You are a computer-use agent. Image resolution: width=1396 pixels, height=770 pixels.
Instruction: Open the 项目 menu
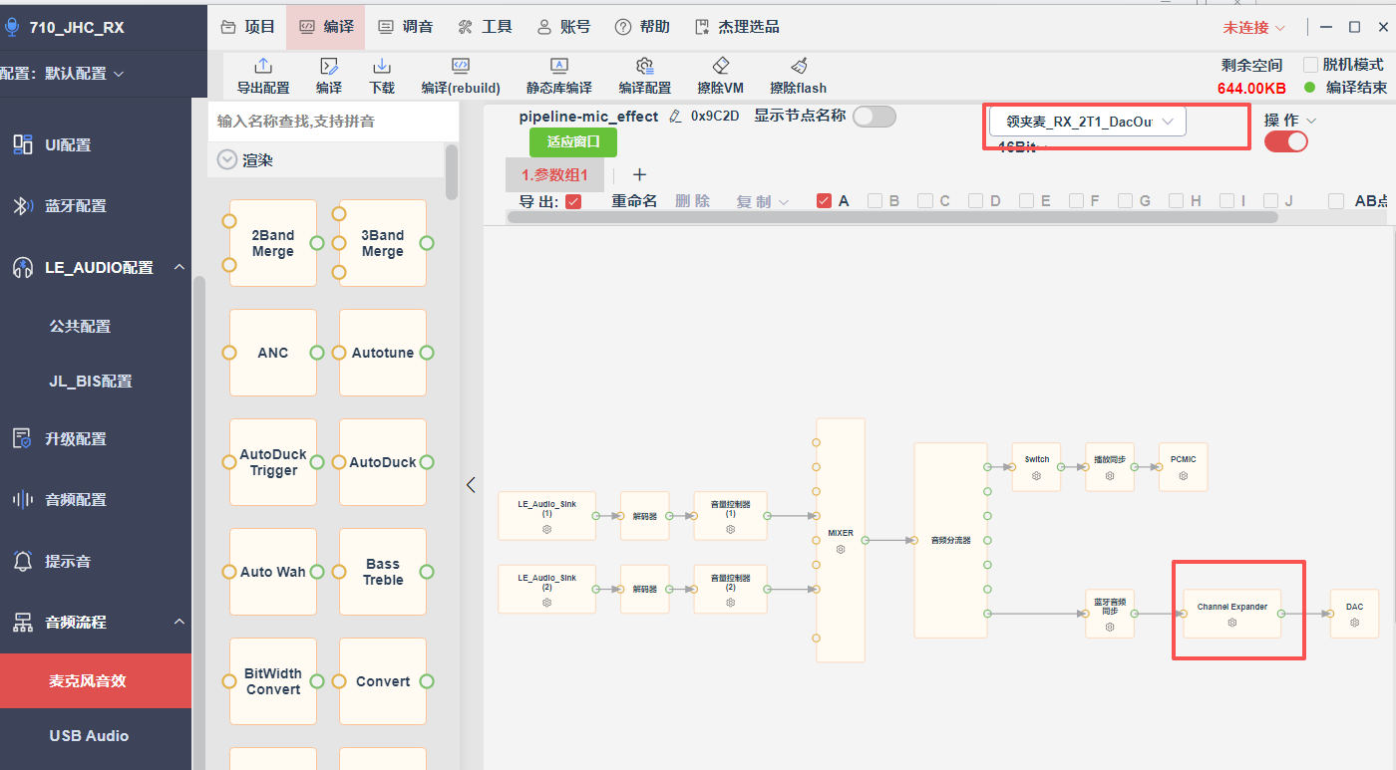246,27
